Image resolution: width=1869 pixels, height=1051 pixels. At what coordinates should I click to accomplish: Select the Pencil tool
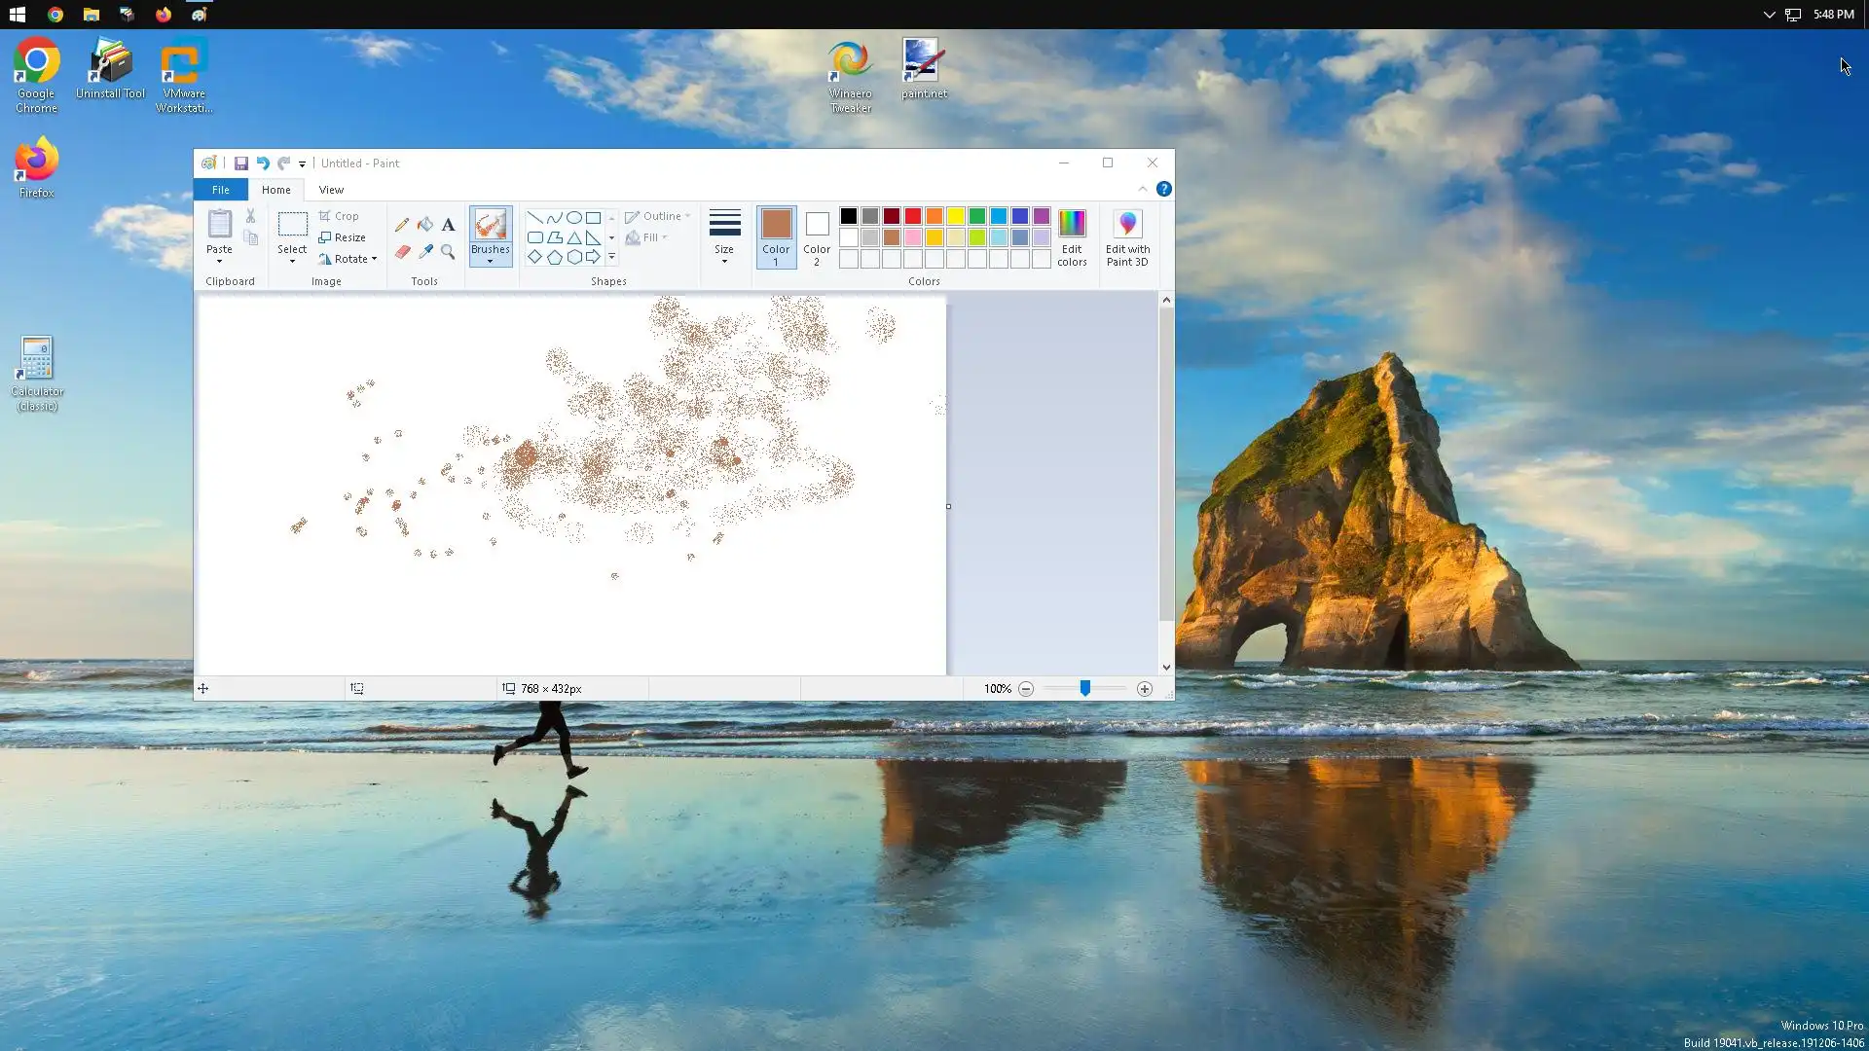tap(402, 225)
